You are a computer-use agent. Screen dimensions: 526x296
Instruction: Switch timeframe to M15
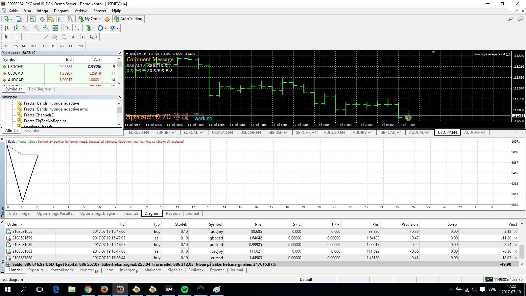tap(25, 46)
